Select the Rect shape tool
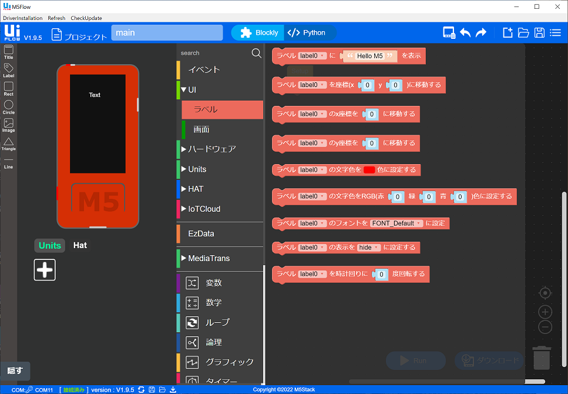 (x=8, y=89)
